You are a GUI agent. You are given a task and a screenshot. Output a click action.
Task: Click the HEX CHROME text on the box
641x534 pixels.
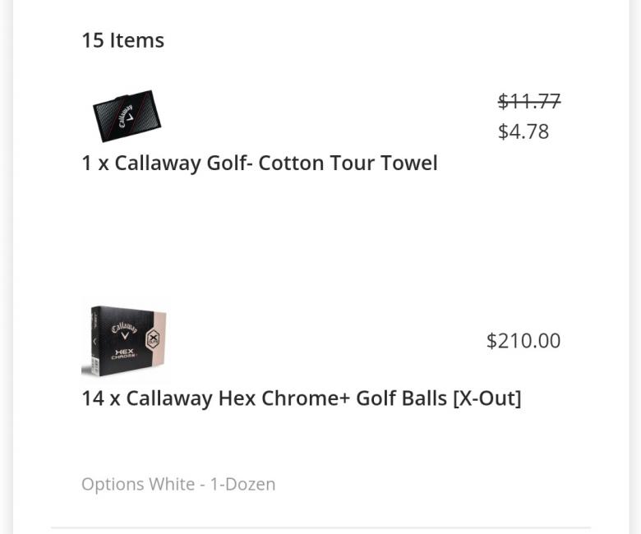(x=124, y=353)
